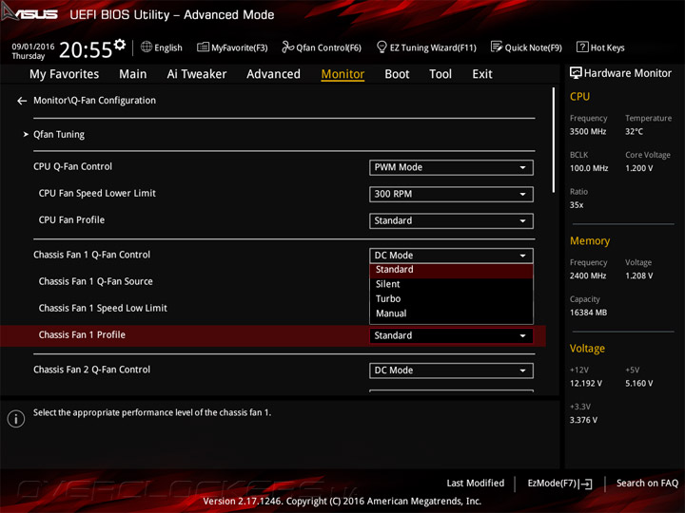Click the CPU temperature 32°C value
This screenshot has height=513, width=685.
pos(634,131)
